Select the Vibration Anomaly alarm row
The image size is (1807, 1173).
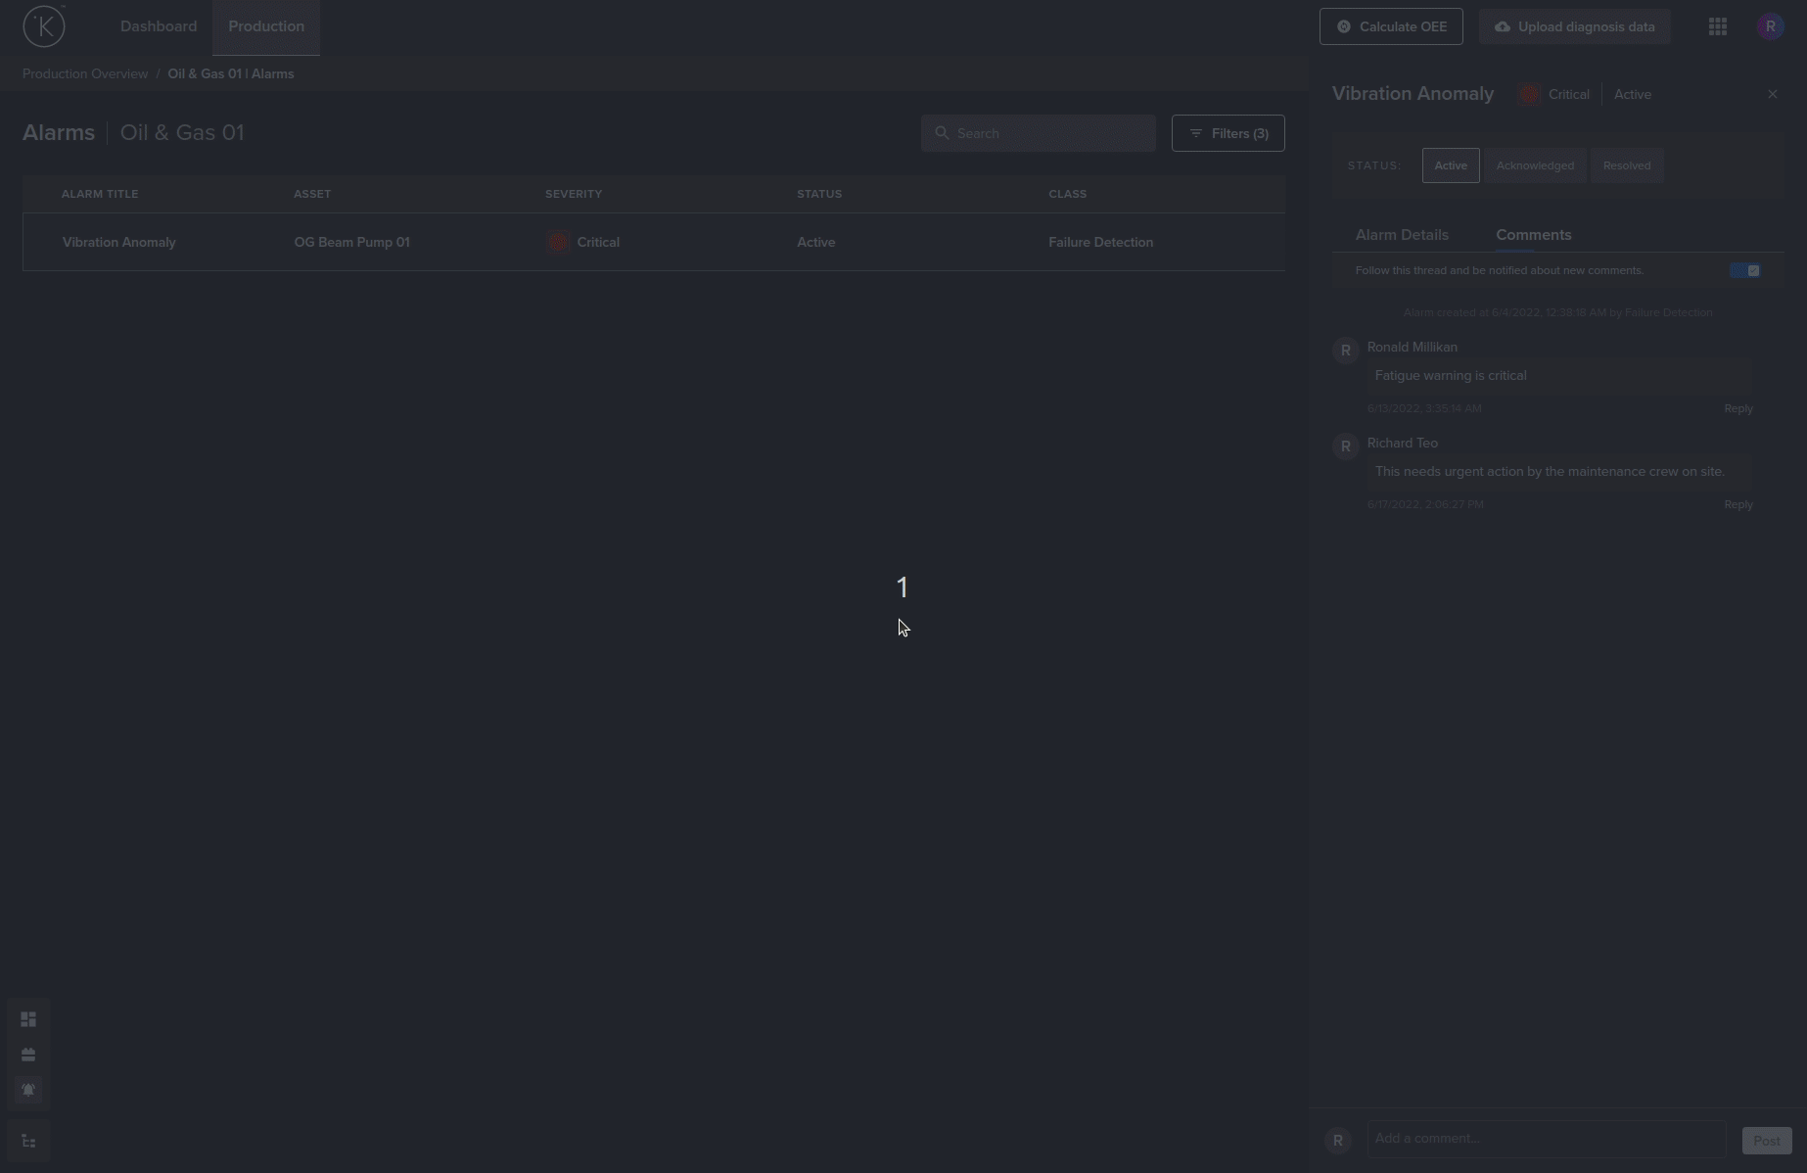(x=653, y=242)
